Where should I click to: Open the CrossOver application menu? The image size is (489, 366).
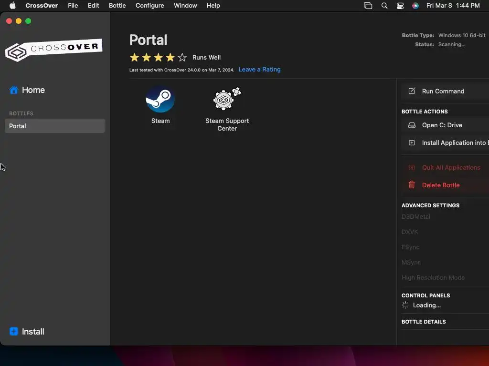[42, 6]
